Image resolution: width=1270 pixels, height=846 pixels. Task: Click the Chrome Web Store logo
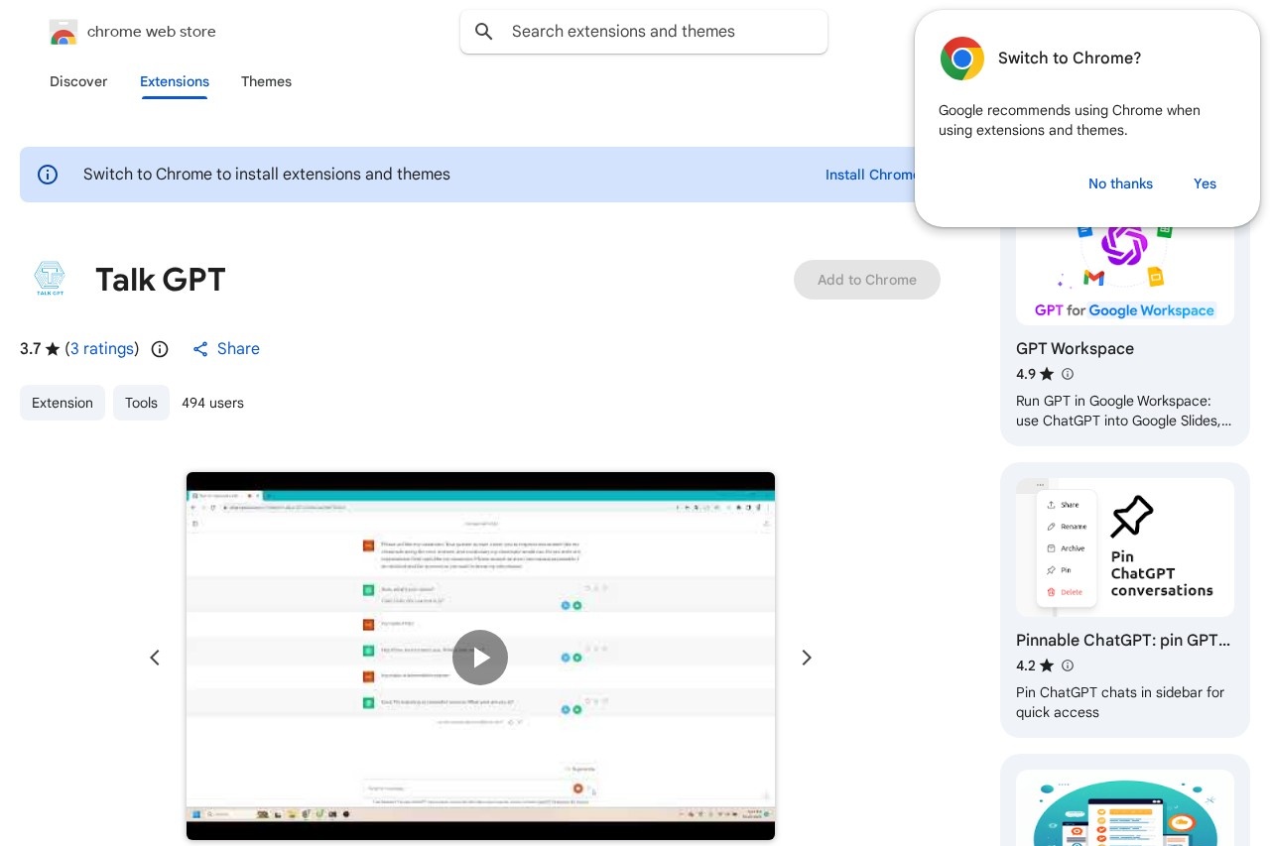pos(63,32)
